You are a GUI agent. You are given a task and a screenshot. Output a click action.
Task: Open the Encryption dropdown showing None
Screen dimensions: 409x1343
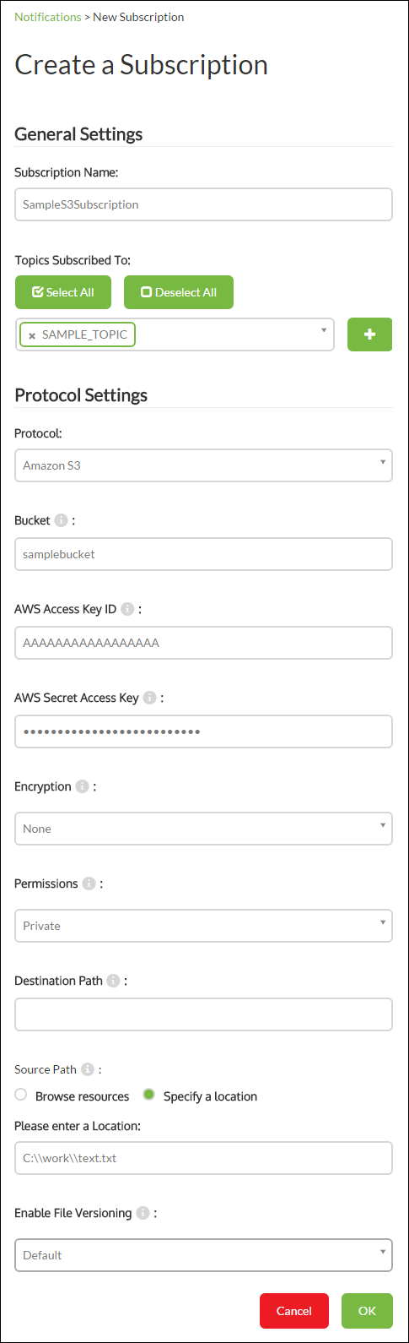[203, 829]
